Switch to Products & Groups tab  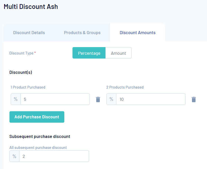pos(82,33)
